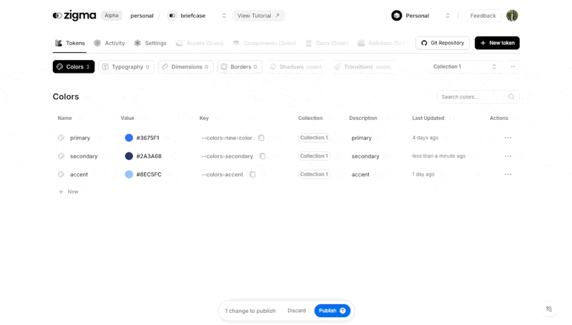Create a New token
Image resolution: width=572 pixels, height=325 pixels.
pyautogui.click(x=497, y=43)
